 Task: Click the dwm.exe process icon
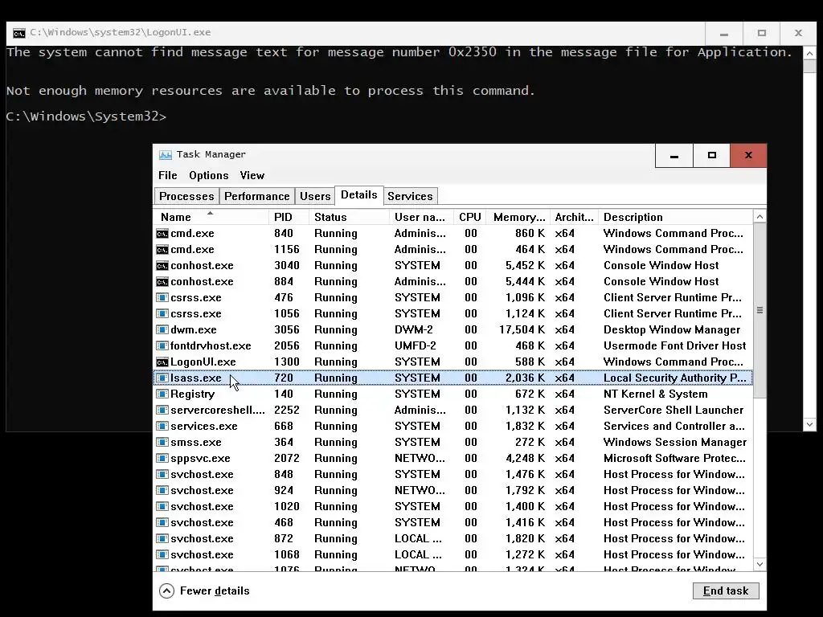click(162, 330)
